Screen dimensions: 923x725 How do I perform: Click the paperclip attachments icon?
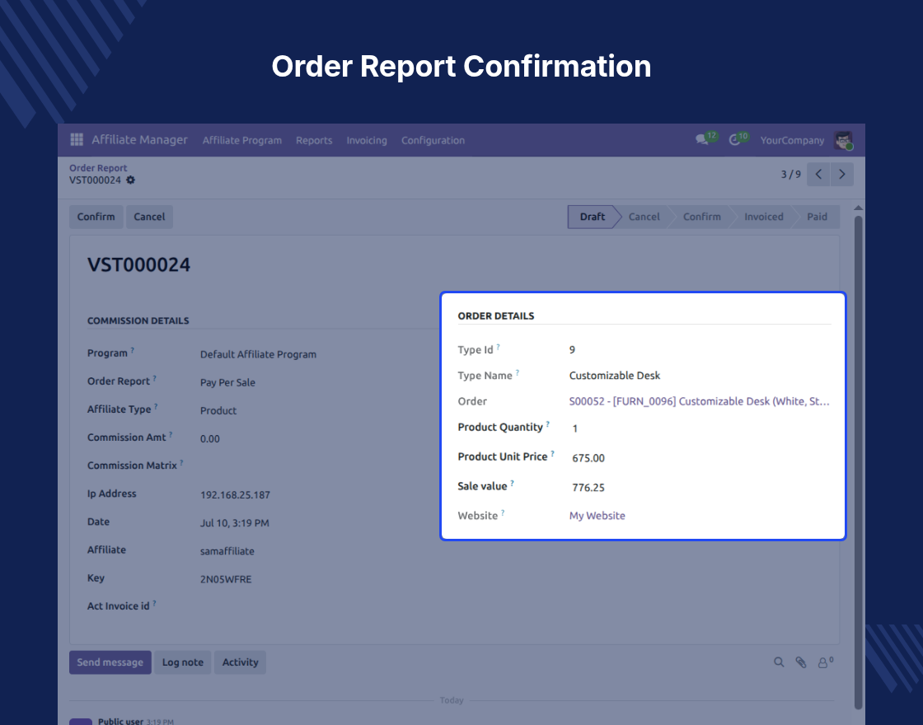[800, 662]
